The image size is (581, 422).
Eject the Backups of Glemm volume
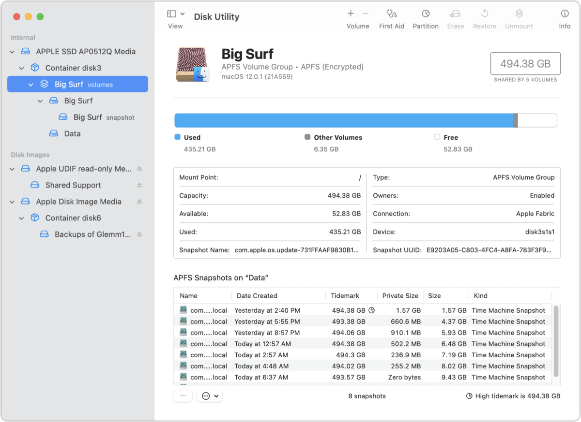pos(139,234)
